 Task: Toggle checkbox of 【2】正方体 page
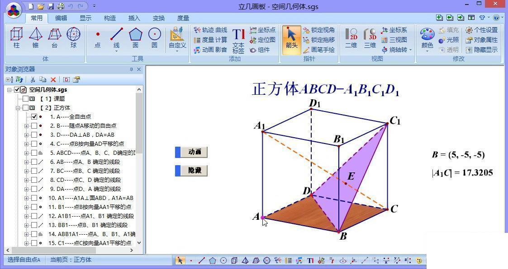point(25,108)
